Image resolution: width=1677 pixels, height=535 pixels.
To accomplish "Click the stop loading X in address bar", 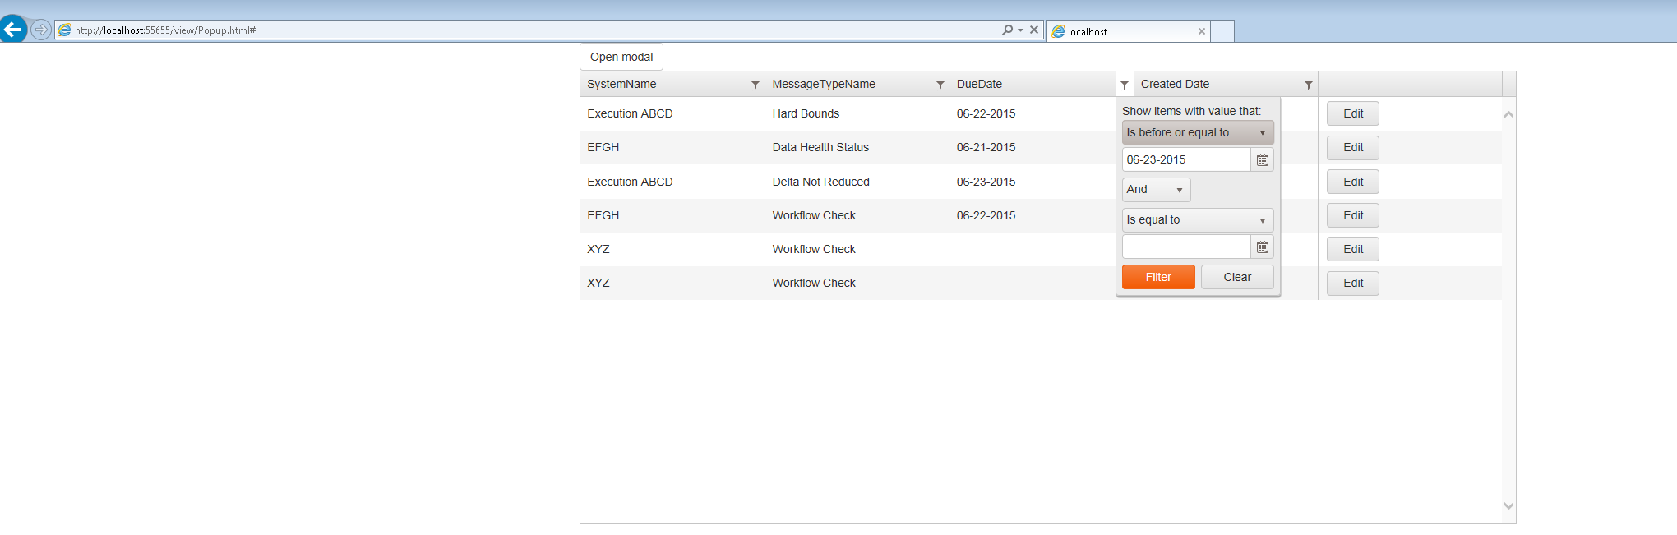I will tap(1034, 30).
